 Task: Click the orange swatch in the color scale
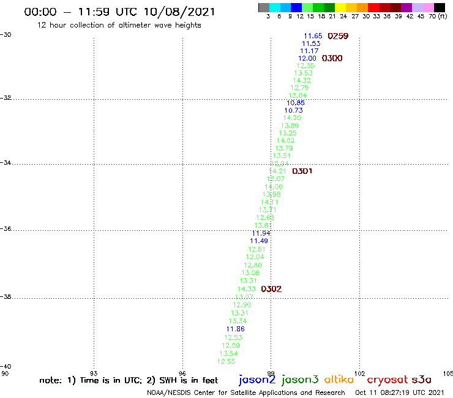coord(362,7)
